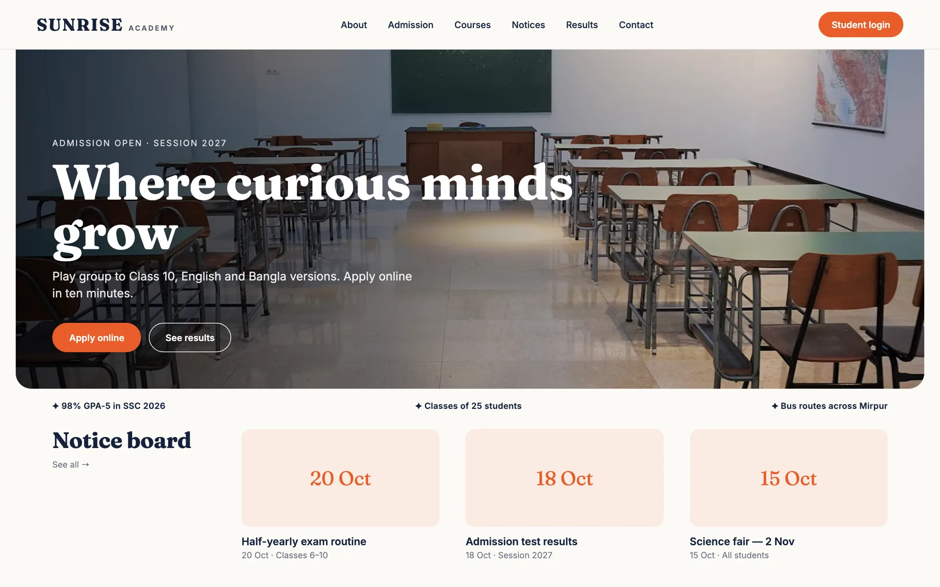
Task: Click the 'Play group to Class 10' description
Action: (232, 285)
